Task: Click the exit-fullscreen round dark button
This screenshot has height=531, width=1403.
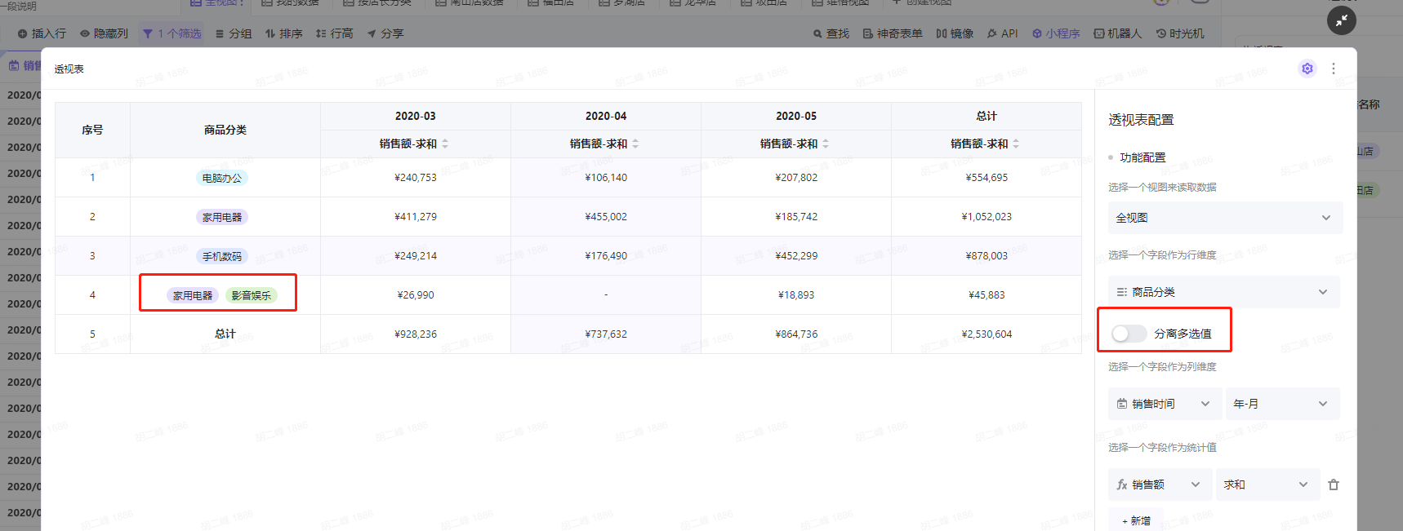Action: (x=1342, y=20)
